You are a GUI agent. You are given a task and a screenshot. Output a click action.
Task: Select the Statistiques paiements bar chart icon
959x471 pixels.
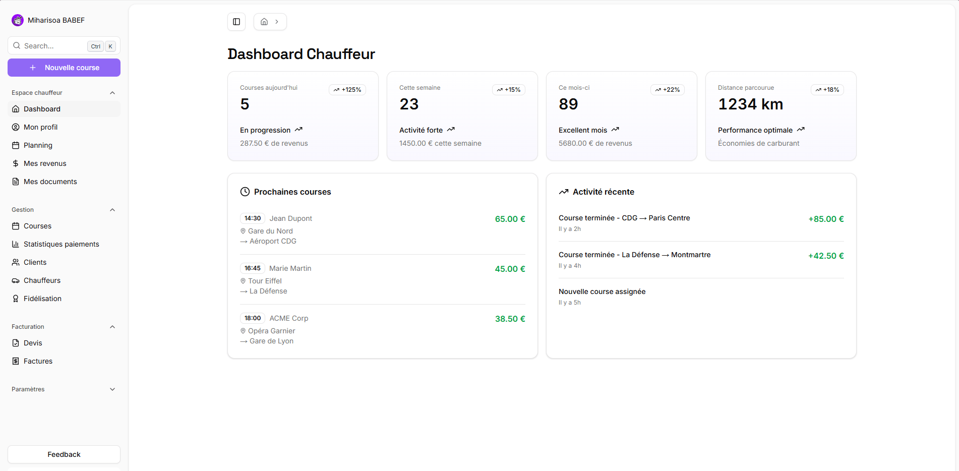16,244
